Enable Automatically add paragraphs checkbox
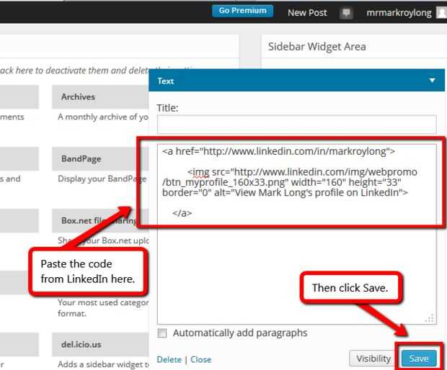Image resolution: width=447 pixels, height=370 pixels. [x=162, y=333]
